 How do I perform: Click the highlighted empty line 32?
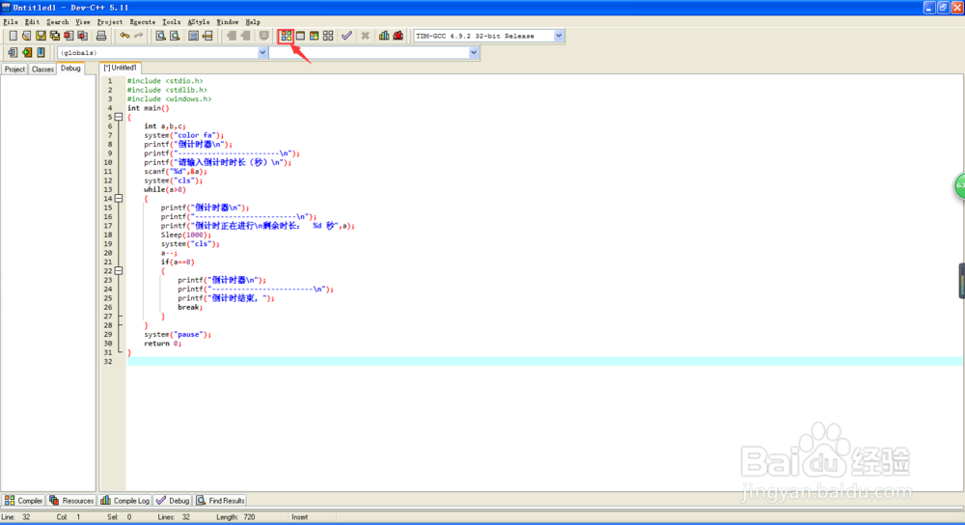point(544,361)
